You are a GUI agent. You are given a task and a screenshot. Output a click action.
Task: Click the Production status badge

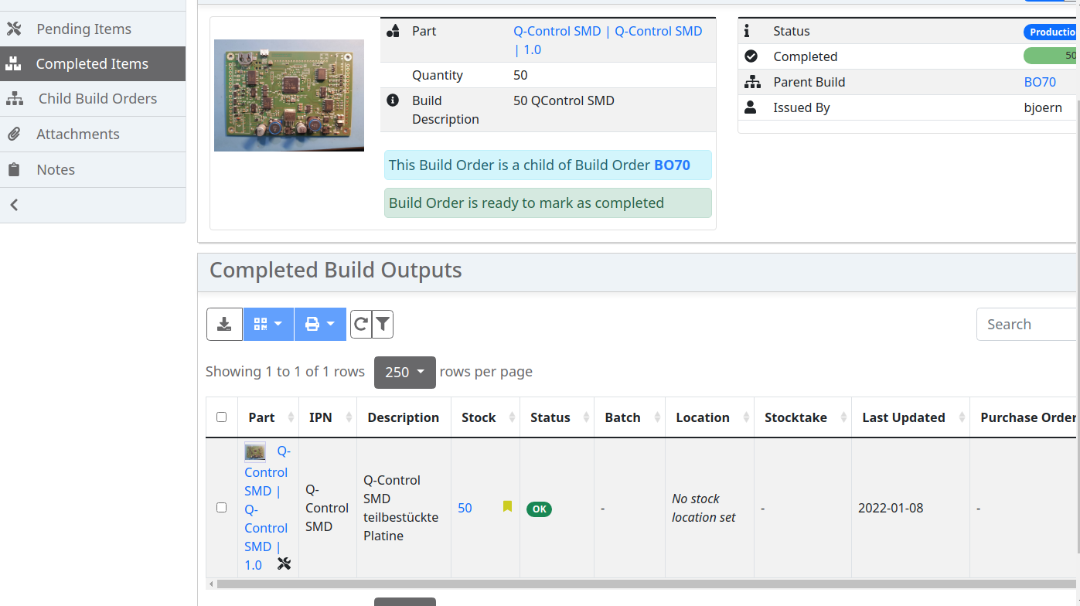1051,32
